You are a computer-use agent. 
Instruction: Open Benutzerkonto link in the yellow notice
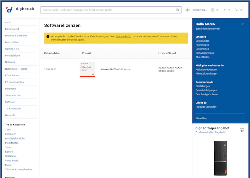point(123,36)
